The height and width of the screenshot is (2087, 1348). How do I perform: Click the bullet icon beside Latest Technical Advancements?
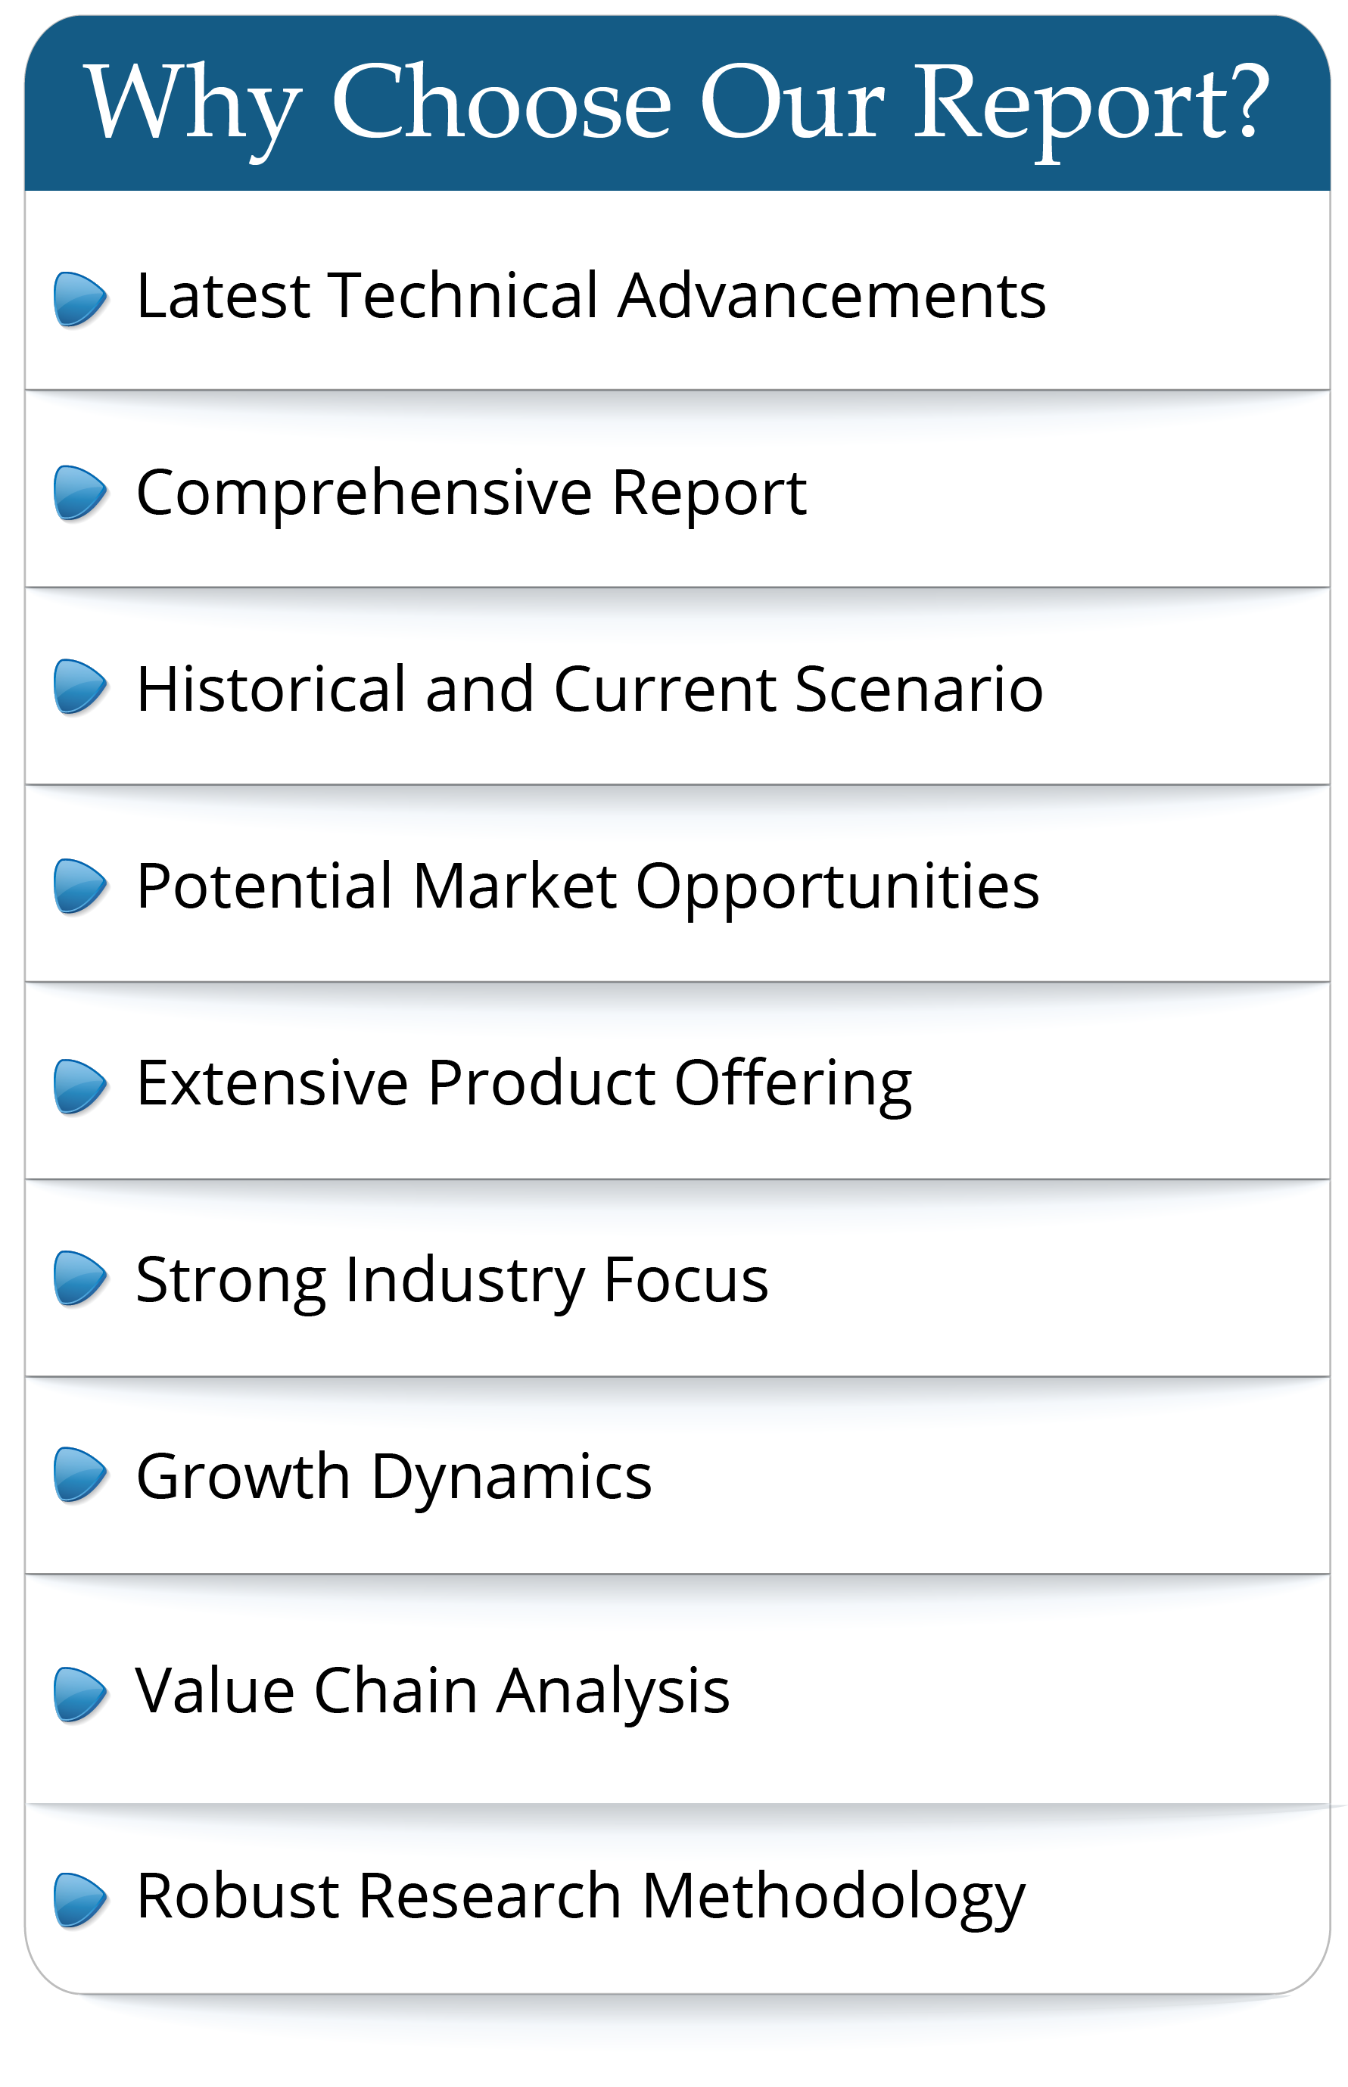tap(79, 297)
